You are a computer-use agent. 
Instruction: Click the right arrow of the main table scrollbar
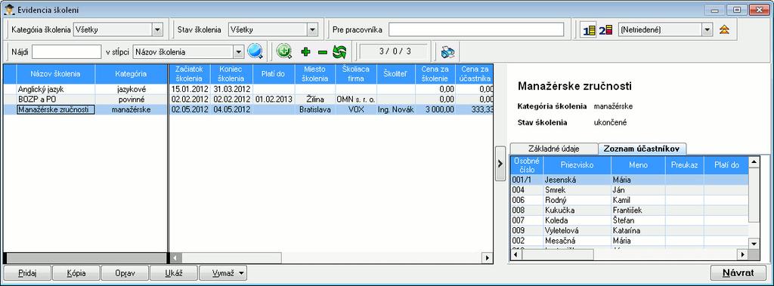coord(488,258)
